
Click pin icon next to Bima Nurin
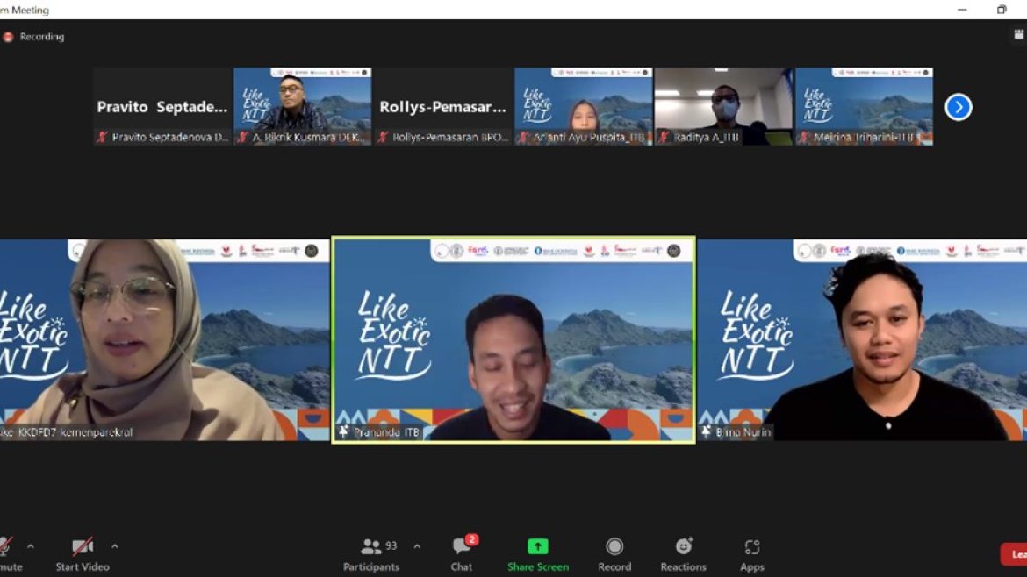pyautogui.click(x=706, y=431)
